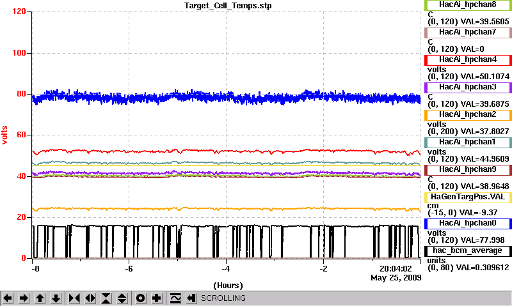This screenshot has width=512, height=306.
Task: Click the 80 y-axis tick label
Action: coord(21,94)
